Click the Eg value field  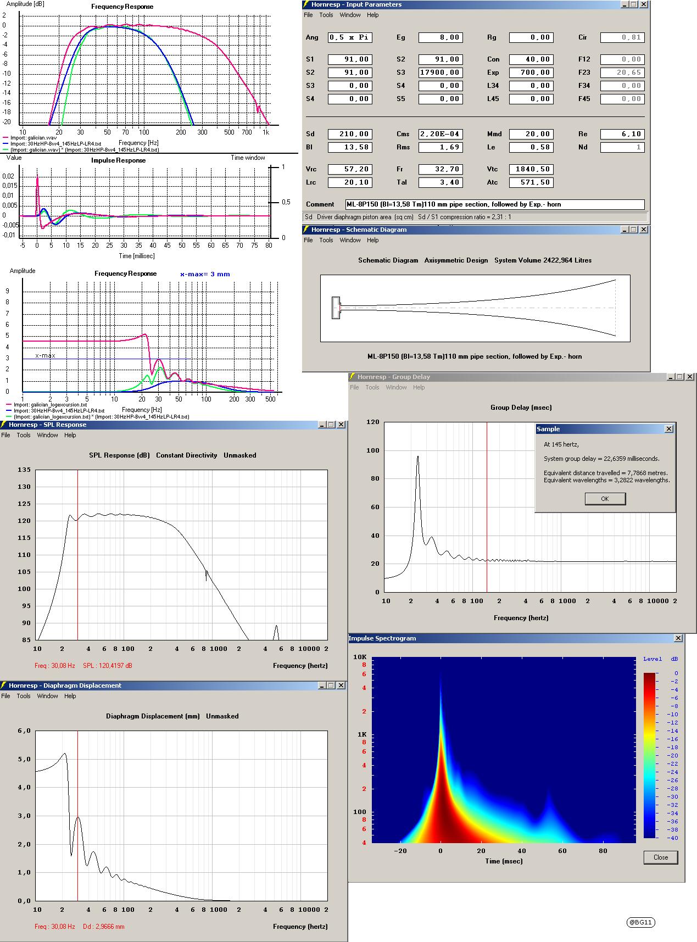click(x=440, y=37)
